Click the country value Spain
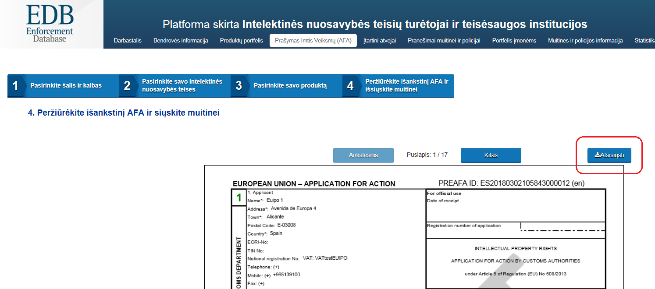 coord(276,233)
